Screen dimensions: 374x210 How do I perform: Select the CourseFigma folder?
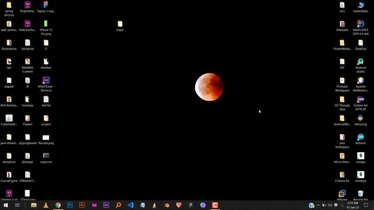coord(9,177)
